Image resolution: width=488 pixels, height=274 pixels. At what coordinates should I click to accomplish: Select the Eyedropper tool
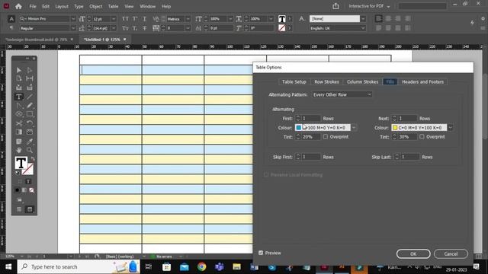pos(30,142)
